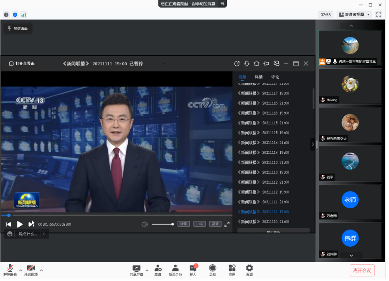Unmute microphone via 解除静音
The image size is (389, 281).
tap(10, 268)
